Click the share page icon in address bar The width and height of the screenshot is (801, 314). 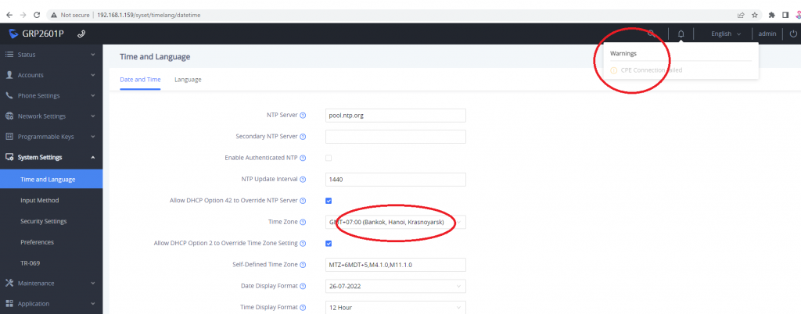point(741,16)
